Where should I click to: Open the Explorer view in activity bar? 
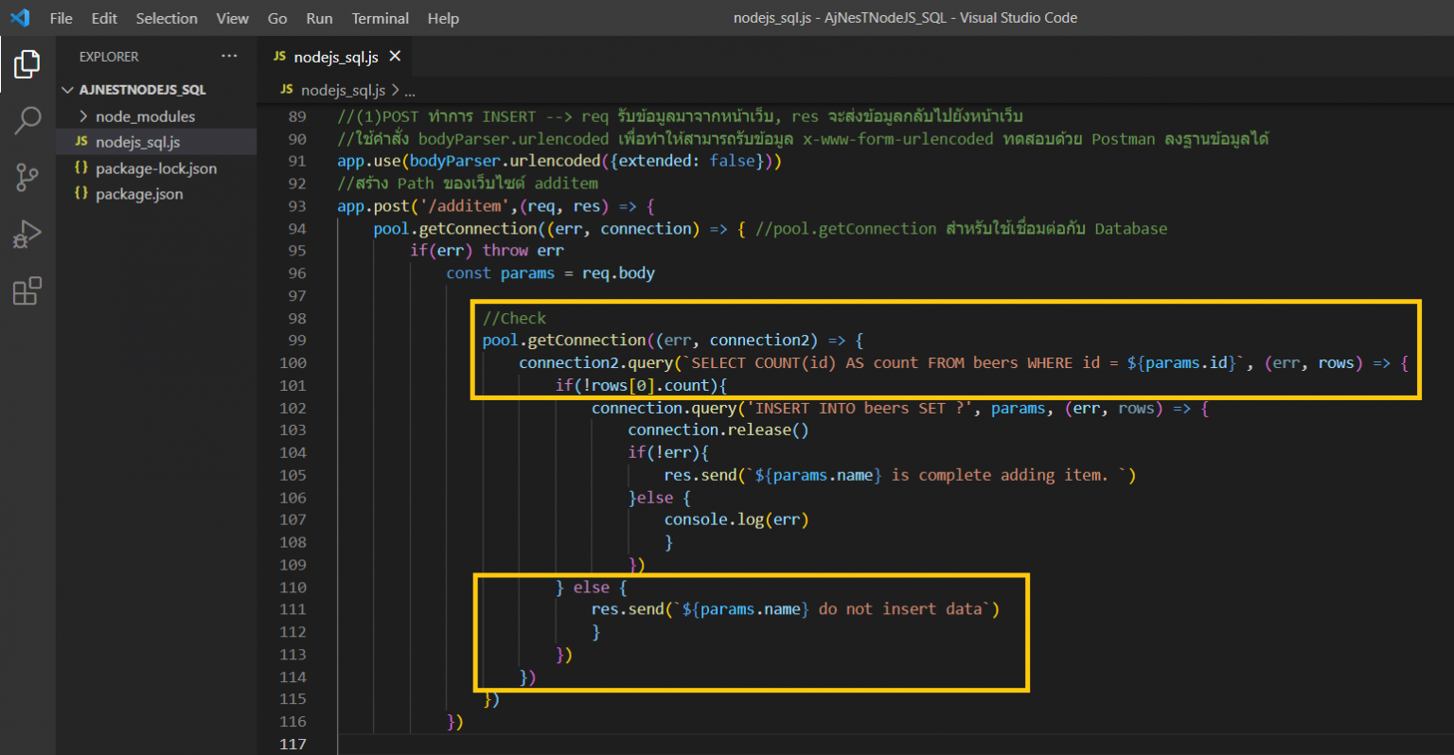pos(27,64)
